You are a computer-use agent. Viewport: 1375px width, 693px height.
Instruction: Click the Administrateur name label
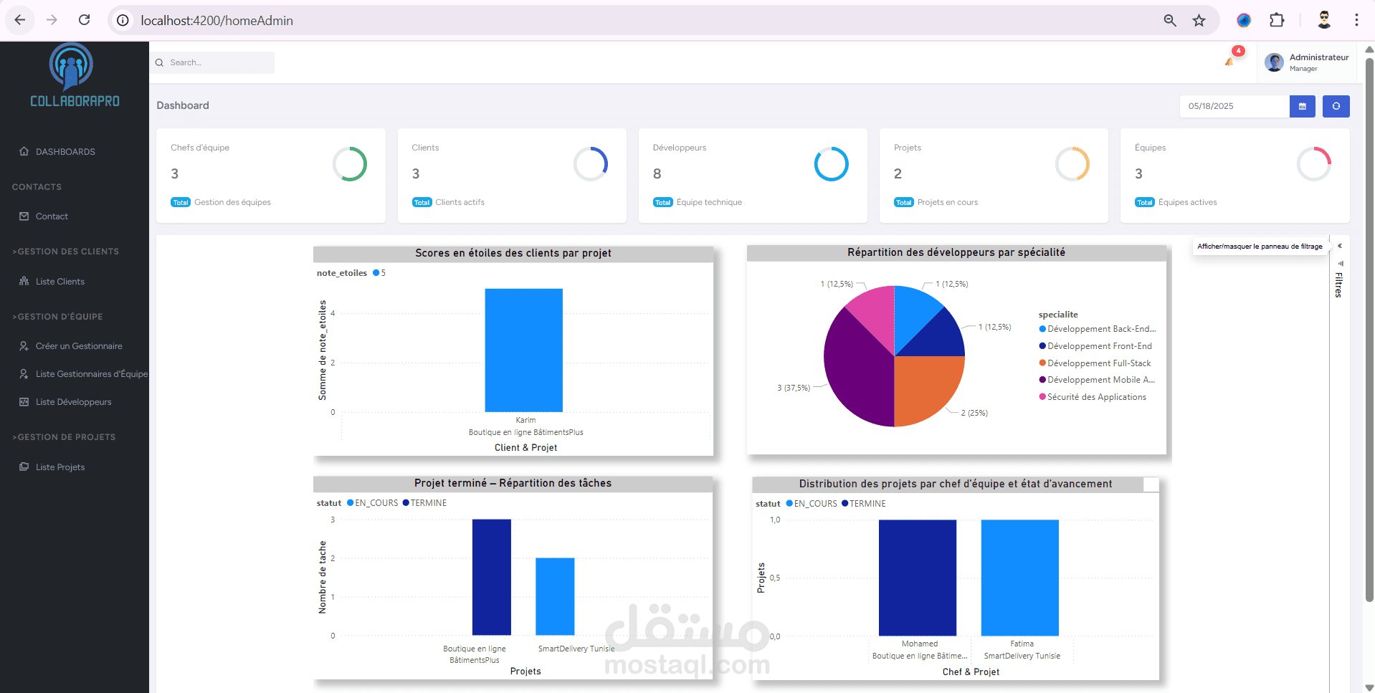pyautogui.click(x=1318, y=57)
